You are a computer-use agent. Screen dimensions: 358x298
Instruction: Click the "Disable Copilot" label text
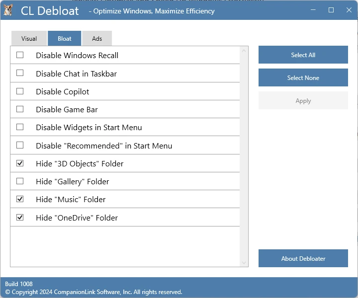coord(63,92)
